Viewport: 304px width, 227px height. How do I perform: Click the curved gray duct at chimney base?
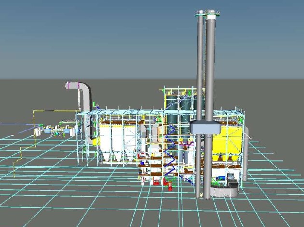point(227,191)
